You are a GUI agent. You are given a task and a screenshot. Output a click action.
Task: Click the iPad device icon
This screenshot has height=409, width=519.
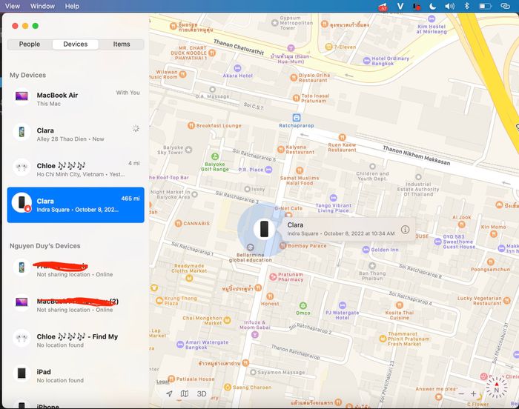[22, 373]
